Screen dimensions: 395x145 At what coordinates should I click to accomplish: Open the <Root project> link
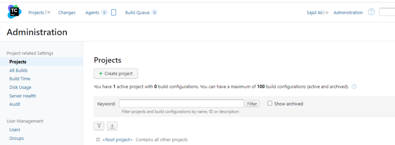coord(117,140)
